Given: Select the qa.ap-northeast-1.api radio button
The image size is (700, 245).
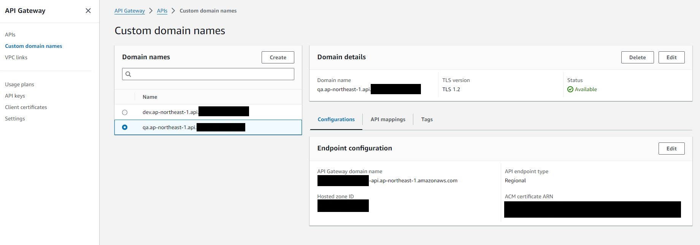Looking at the screenshot, I should click(125, 127).
